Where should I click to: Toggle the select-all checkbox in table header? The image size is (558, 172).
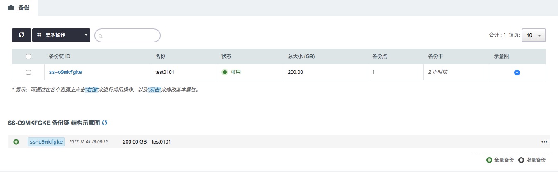coord(29,57)
